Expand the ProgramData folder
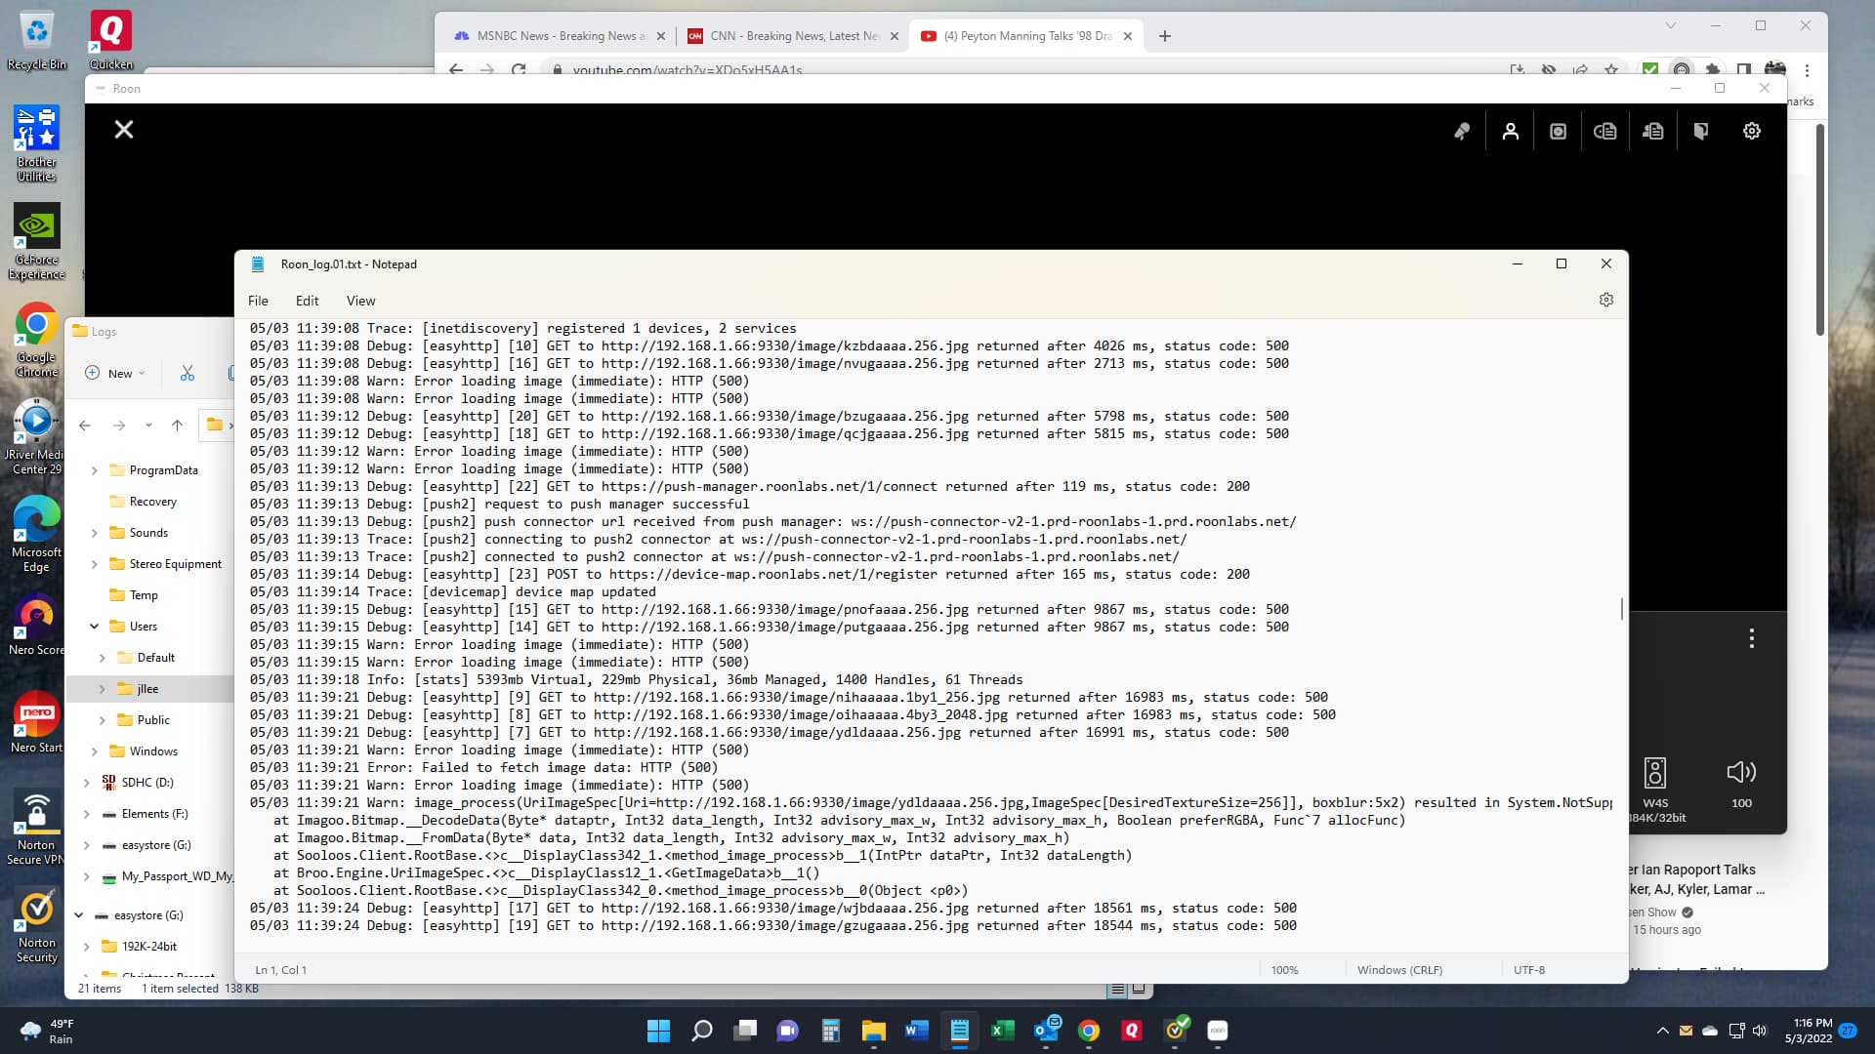This screenshot has height=1054, width=1875. point(94,470)
